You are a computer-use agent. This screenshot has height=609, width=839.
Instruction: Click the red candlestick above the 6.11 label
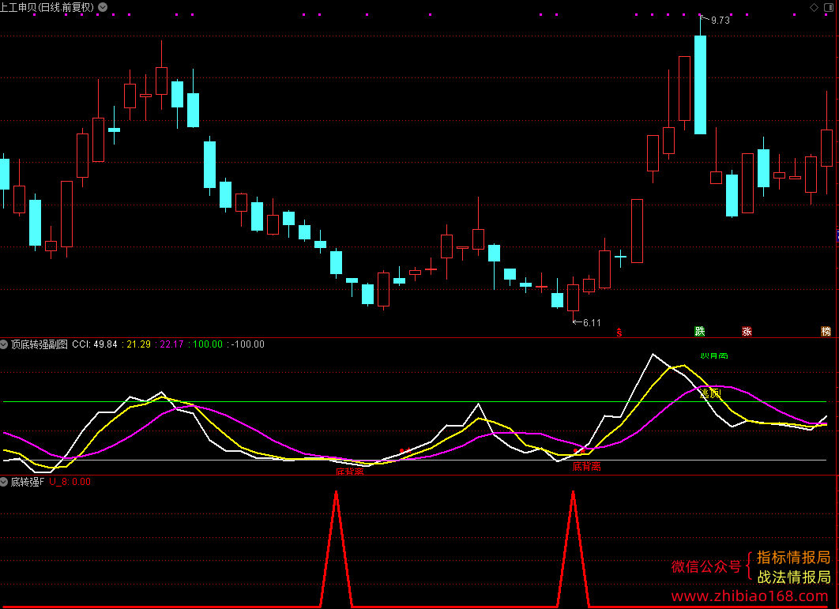(573, 298)
